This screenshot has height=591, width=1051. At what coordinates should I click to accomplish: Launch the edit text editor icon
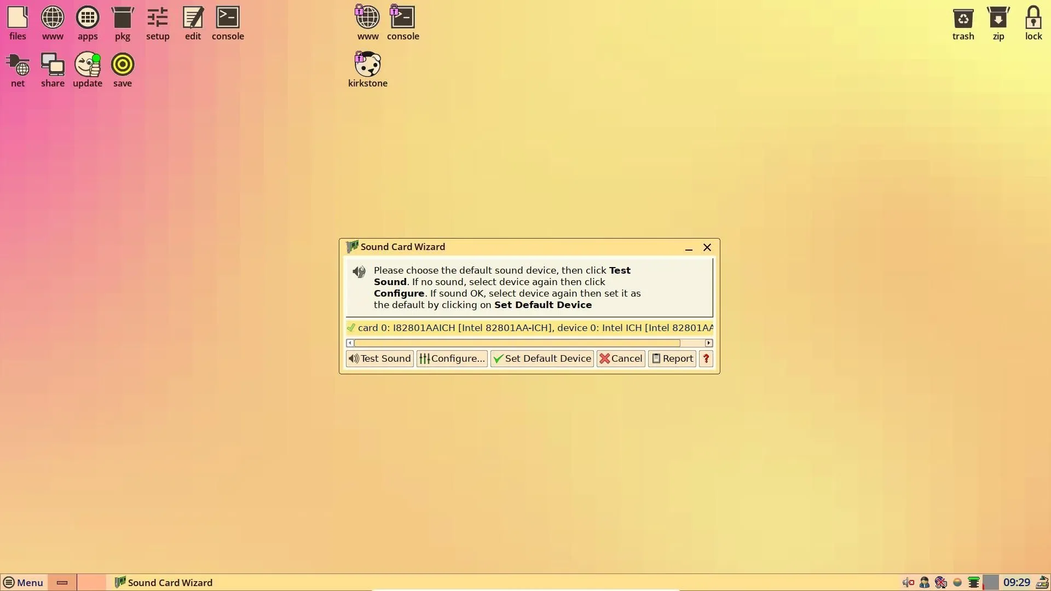pos(193,23)
